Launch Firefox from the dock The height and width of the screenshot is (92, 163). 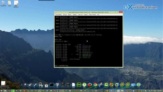(x=90, y=85)
